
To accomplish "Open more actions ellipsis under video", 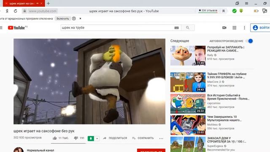I will (x=161, y=138).
